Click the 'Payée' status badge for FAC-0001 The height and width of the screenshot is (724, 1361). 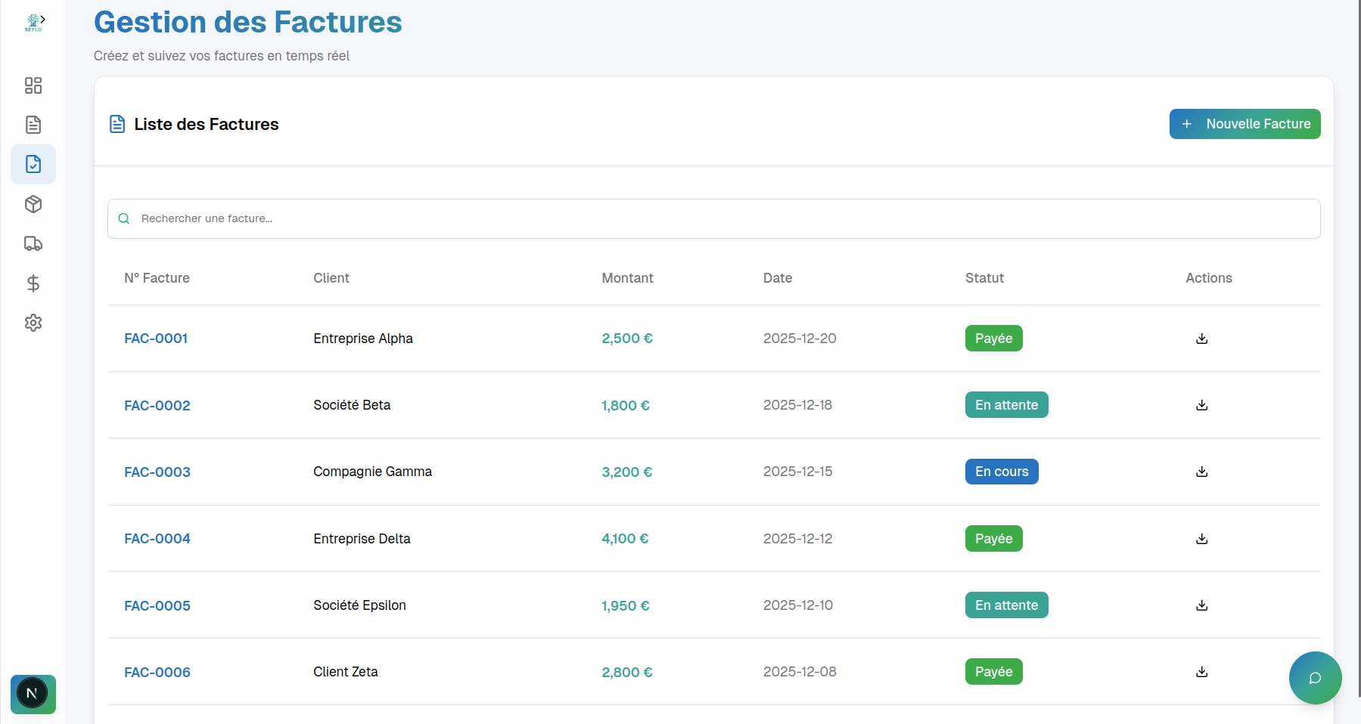point(993,338)
